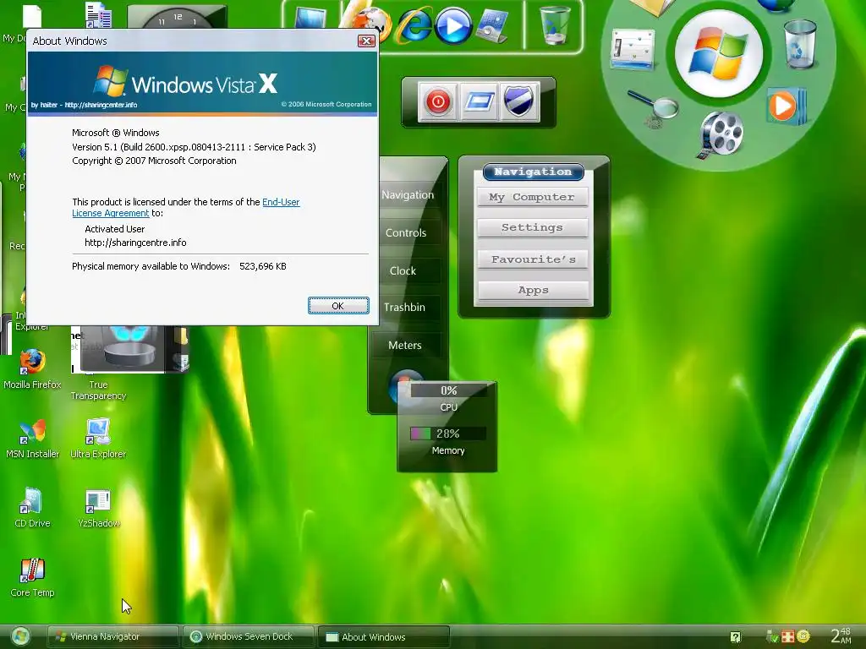Click the question mark tray icon
The width and height of the screenshot is (866, 649).
tap(735, 637)
